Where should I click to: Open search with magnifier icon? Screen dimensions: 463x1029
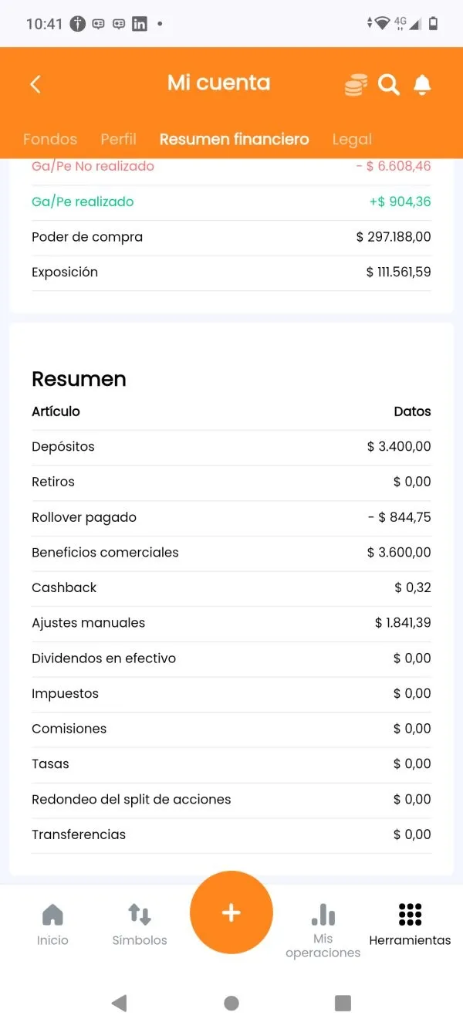point(389,85)
